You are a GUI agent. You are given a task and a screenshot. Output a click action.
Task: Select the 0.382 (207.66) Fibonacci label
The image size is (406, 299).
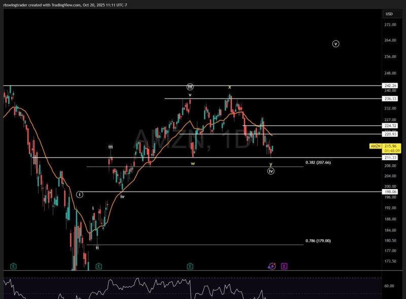[318, 163]
